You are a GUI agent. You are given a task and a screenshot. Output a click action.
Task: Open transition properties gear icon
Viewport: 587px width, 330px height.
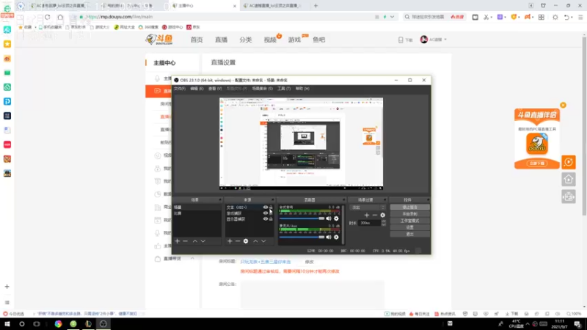point(382,215)
